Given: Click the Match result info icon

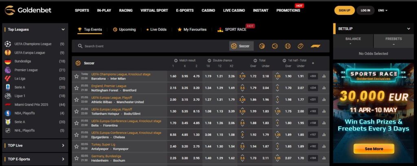Looking at the screenshot, I should [x=176, y=60].
